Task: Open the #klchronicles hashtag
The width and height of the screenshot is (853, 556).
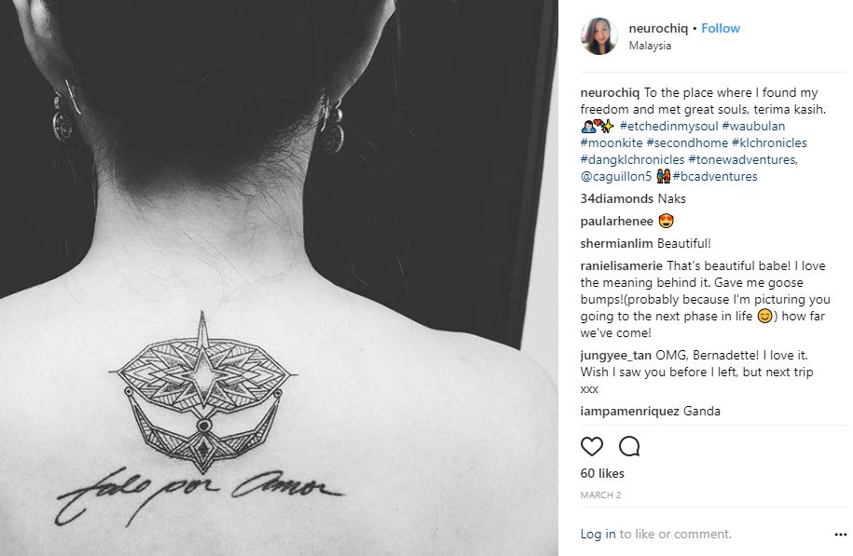Action: (769, 142)
